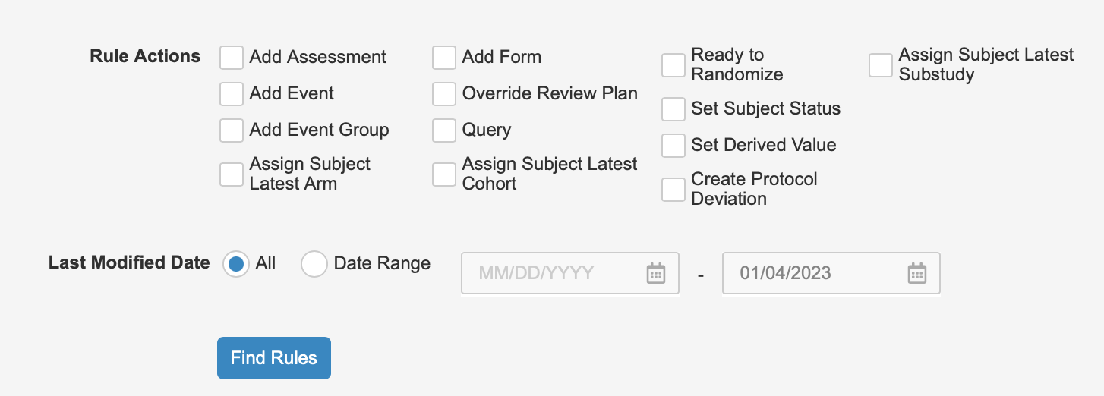The width and height of the screenshot is (1104, 396).
Task: Select Assign Subject Latest Arm checkbox
Action: pyautogui.click(x=232, y=174)
